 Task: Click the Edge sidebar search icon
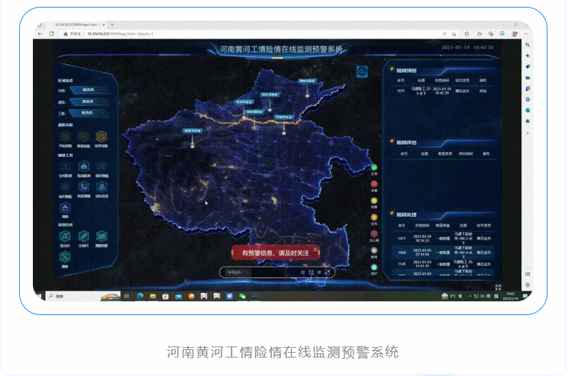point(528,45)
